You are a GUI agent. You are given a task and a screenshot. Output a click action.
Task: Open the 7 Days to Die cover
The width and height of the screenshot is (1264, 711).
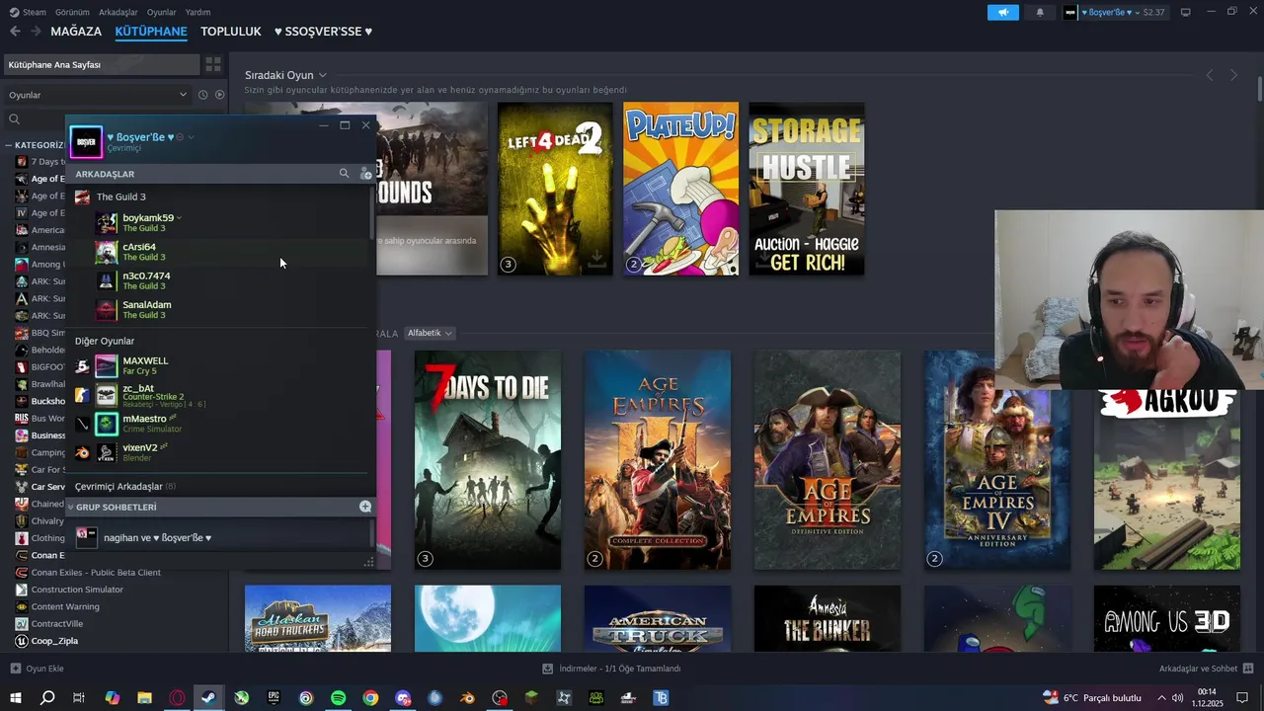click(x=488, y=460)
